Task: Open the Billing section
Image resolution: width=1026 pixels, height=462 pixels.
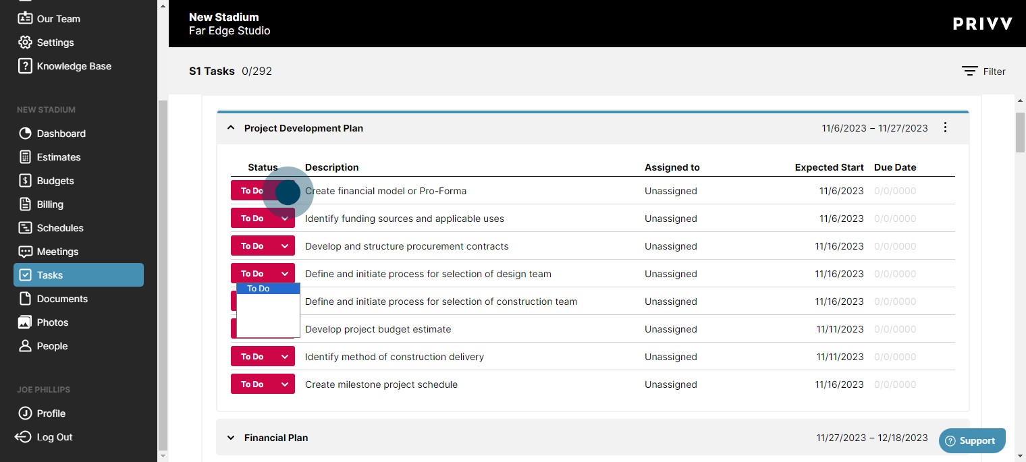Action: tap(78, 204)
